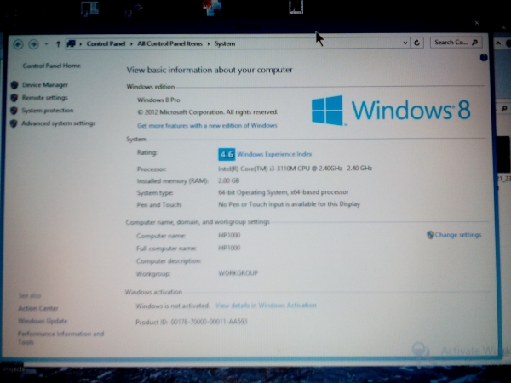Click shield icon beside System protection
Image resolution: width=511 pixels, height=383 pixels.
coord(14,111)
